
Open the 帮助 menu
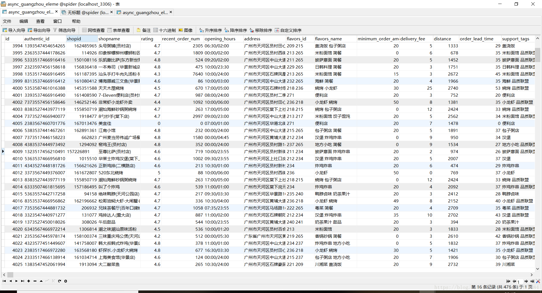tap(76, 21)
